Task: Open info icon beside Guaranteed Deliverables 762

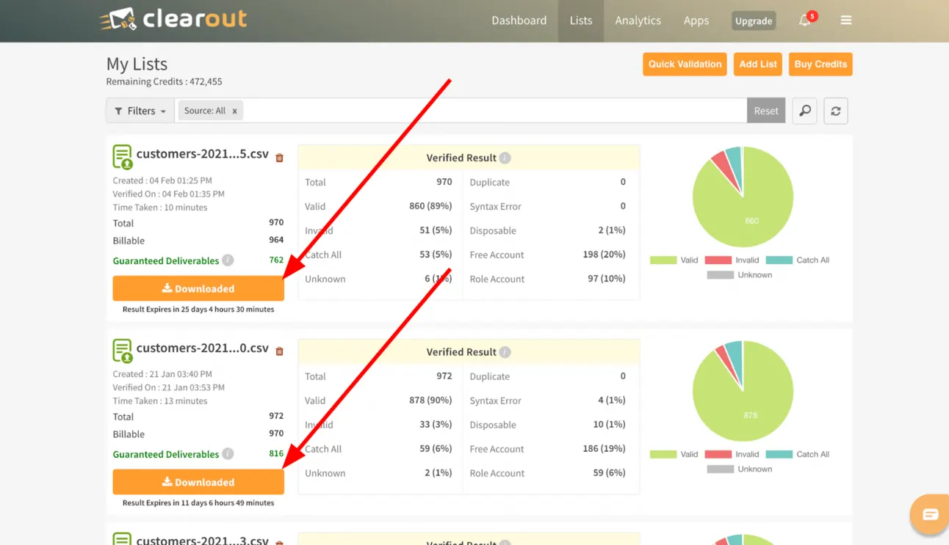Action: (x=228, y=260)
